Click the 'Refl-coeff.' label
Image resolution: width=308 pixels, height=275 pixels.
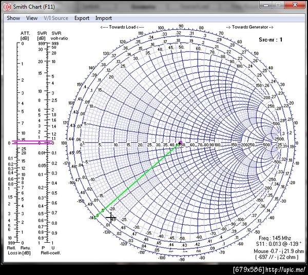tap(51, 253)
